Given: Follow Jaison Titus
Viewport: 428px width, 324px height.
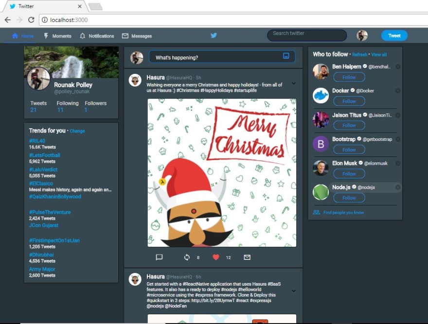Looking at the screenshot, I should coord(349,125).
